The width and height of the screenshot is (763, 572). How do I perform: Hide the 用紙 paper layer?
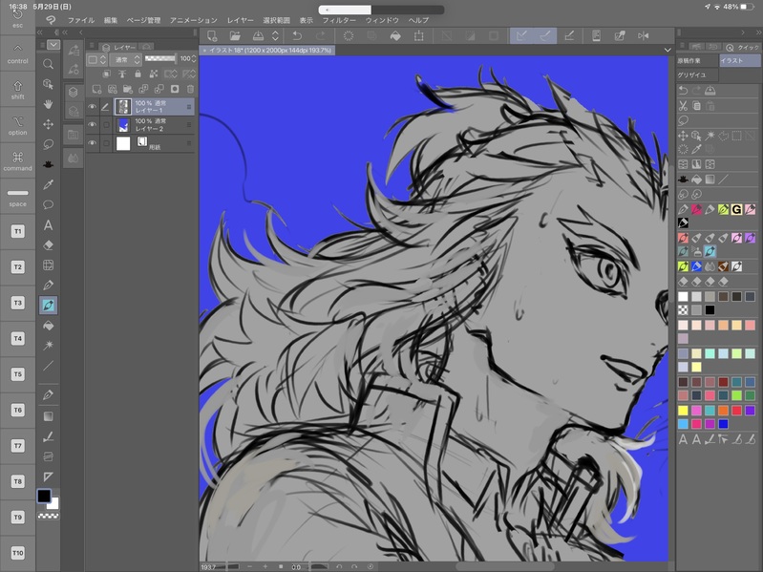[93, 144]
